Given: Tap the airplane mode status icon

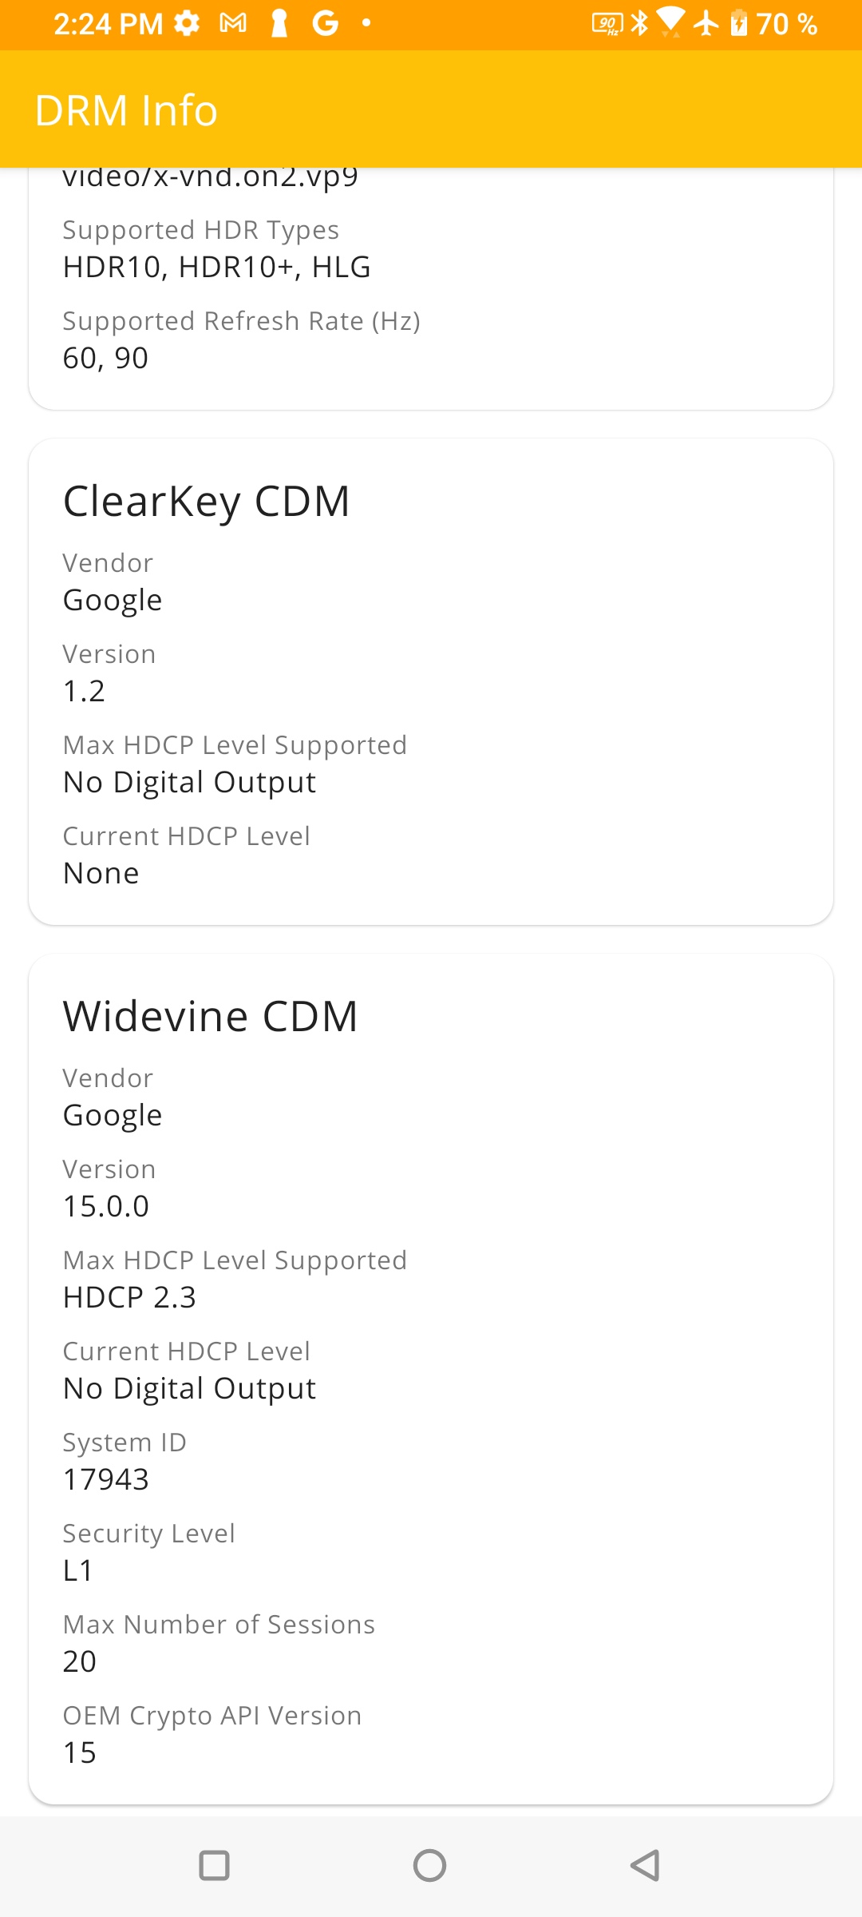Looking at the screenshot, I should click(x=706, y=23).
